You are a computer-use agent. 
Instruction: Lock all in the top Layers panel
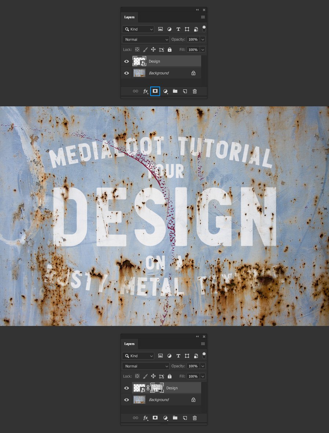[x=170, y=50]
